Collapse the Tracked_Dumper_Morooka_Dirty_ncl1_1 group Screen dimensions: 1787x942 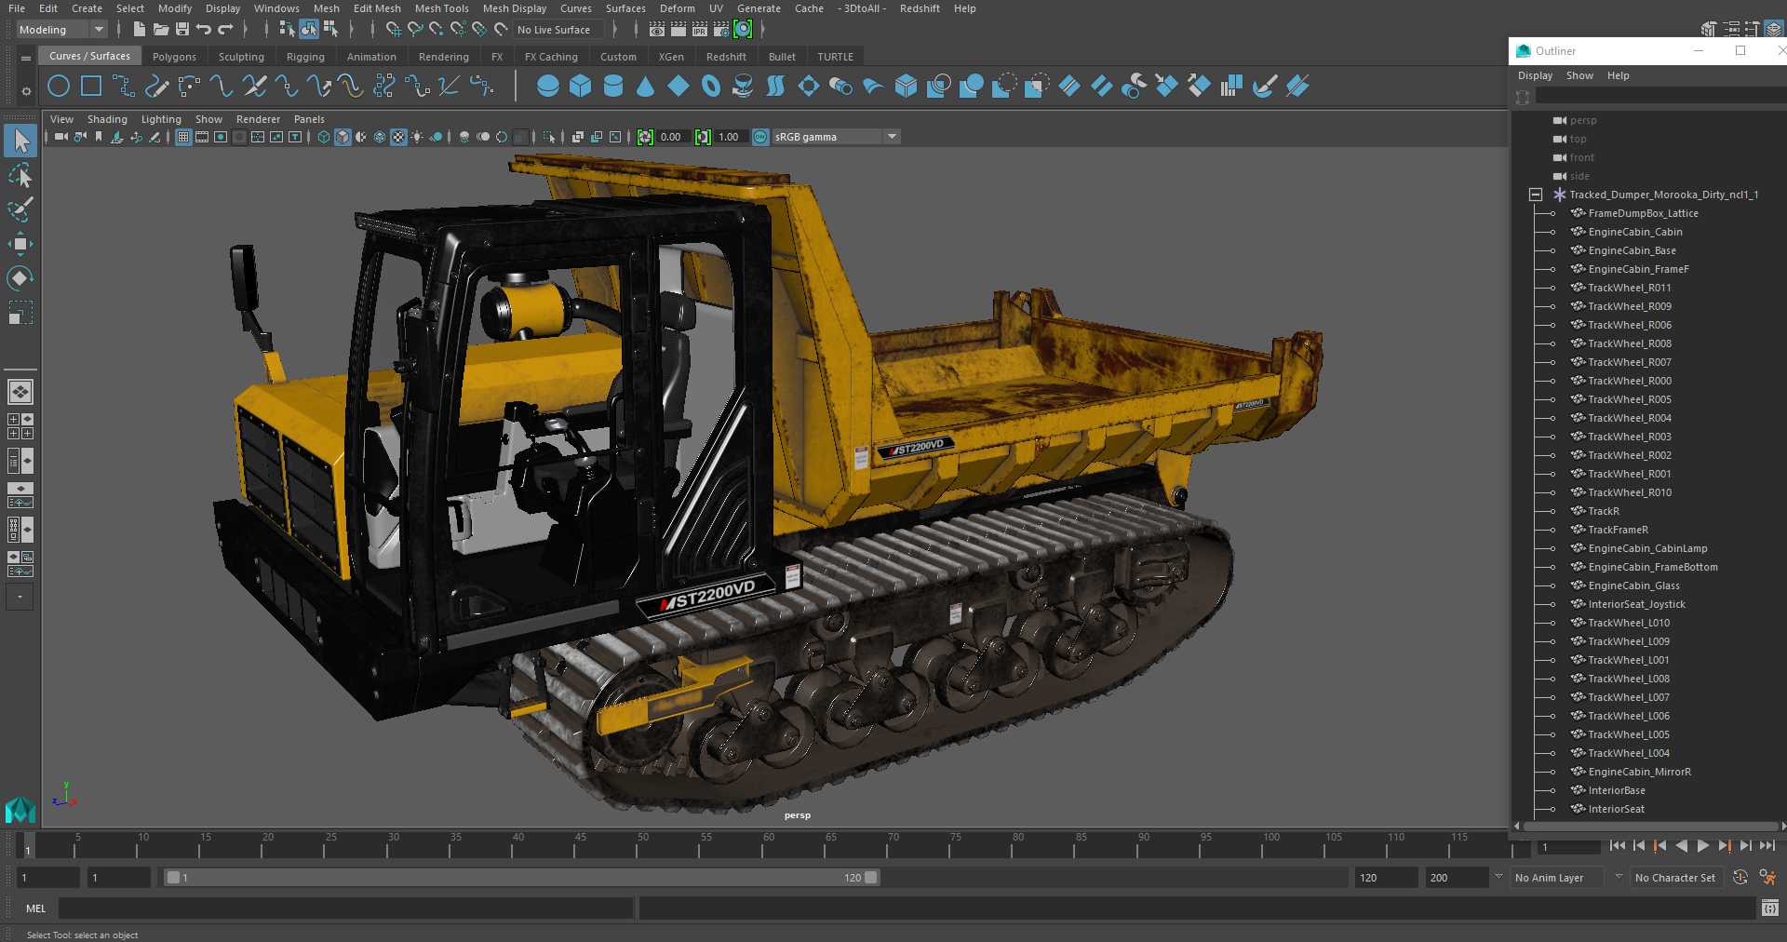pyautogui.click(x=1536, y=195)
